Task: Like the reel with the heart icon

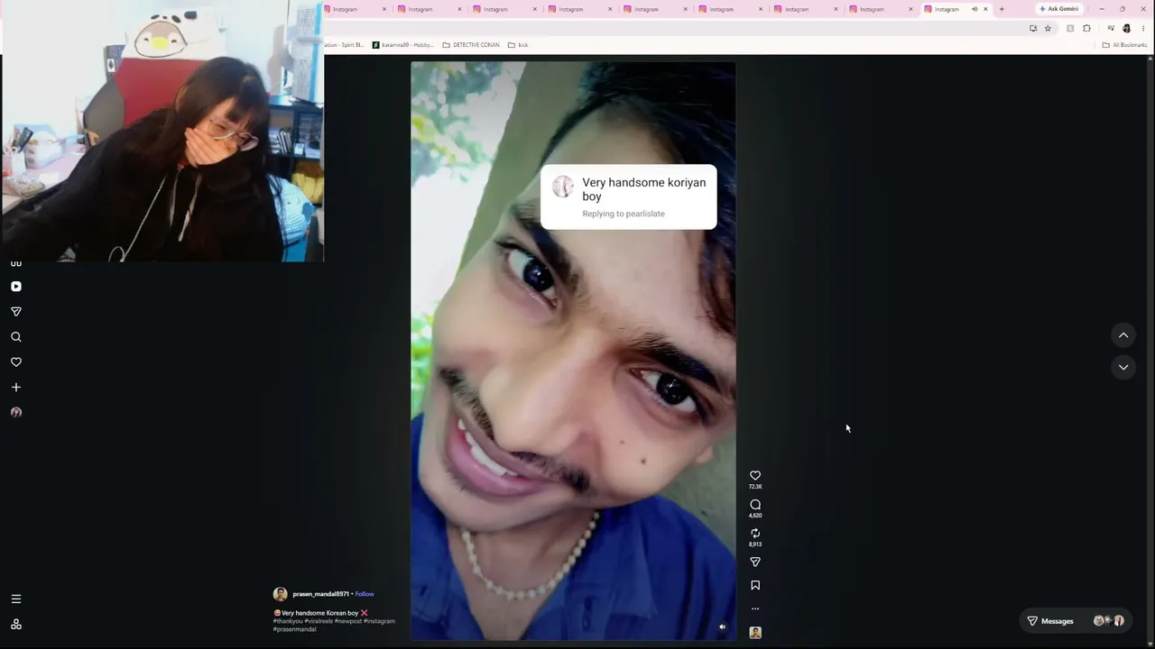Action: (x=755, y=476)
